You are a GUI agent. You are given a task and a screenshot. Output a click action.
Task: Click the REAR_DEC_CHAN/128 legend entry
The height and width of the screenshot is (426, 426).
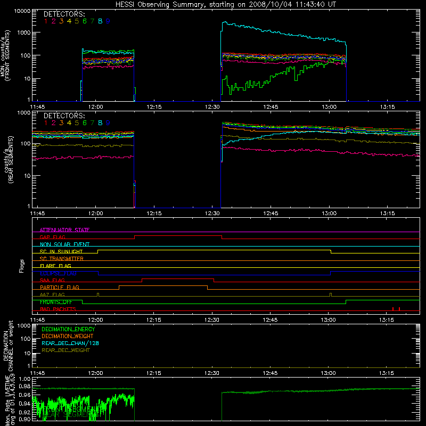click(x=70, y=343)
